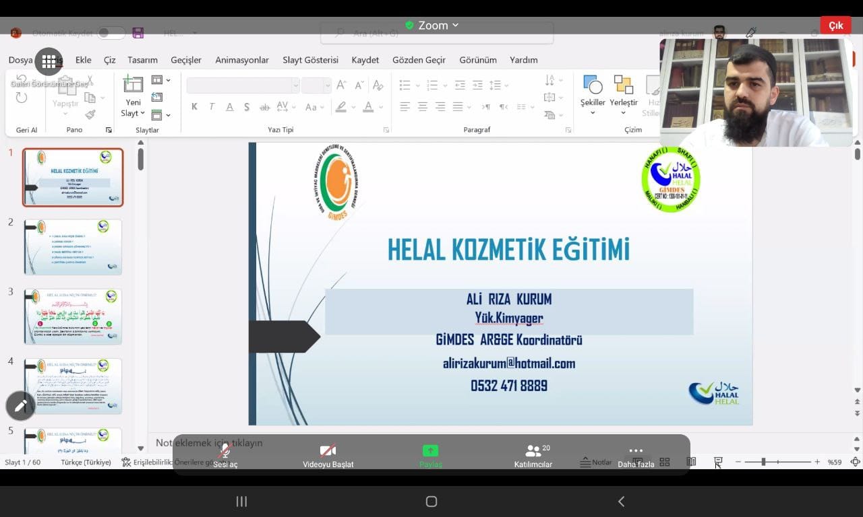Leave meeting with red Çık button
Screen dimensions: 863x517
coord(835,25)
